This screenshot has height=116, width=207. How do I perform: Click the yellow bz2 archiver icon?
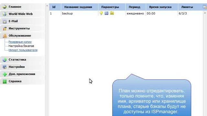pyautogui.click(x=112, y=13)
